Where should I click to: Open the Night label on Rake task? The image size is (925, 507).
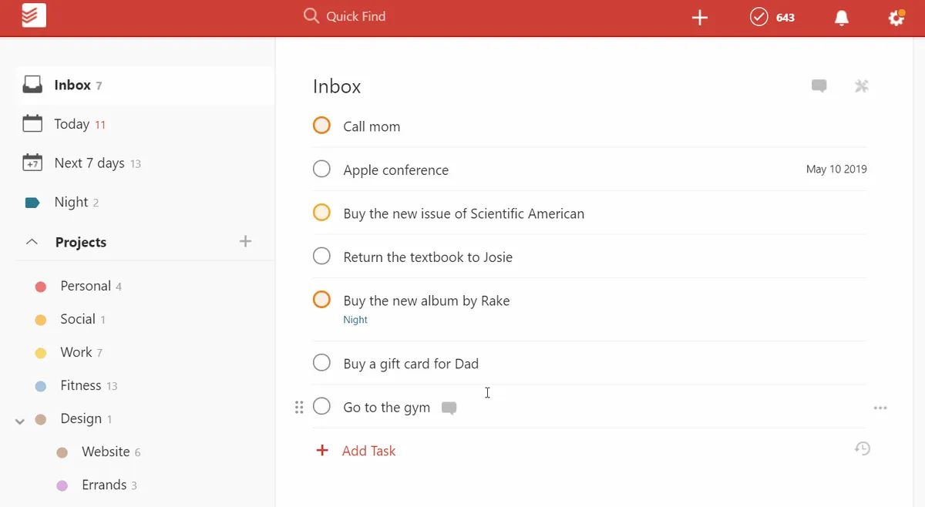pyautogui.click(x=355, y=320)
